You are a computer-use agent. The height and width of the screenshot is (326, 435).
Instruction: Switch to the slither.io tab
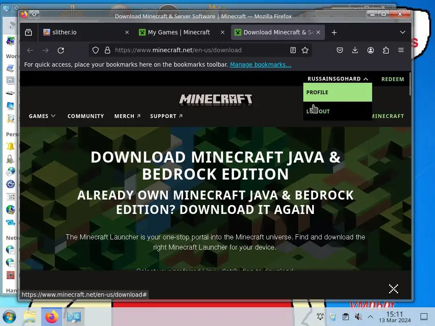(x=86, y=32)
